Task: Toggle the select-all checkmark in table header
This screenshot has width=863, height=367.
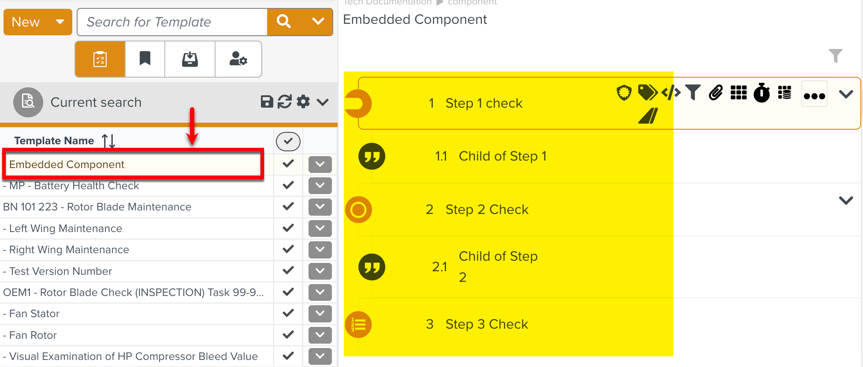Action: (288, 141)
